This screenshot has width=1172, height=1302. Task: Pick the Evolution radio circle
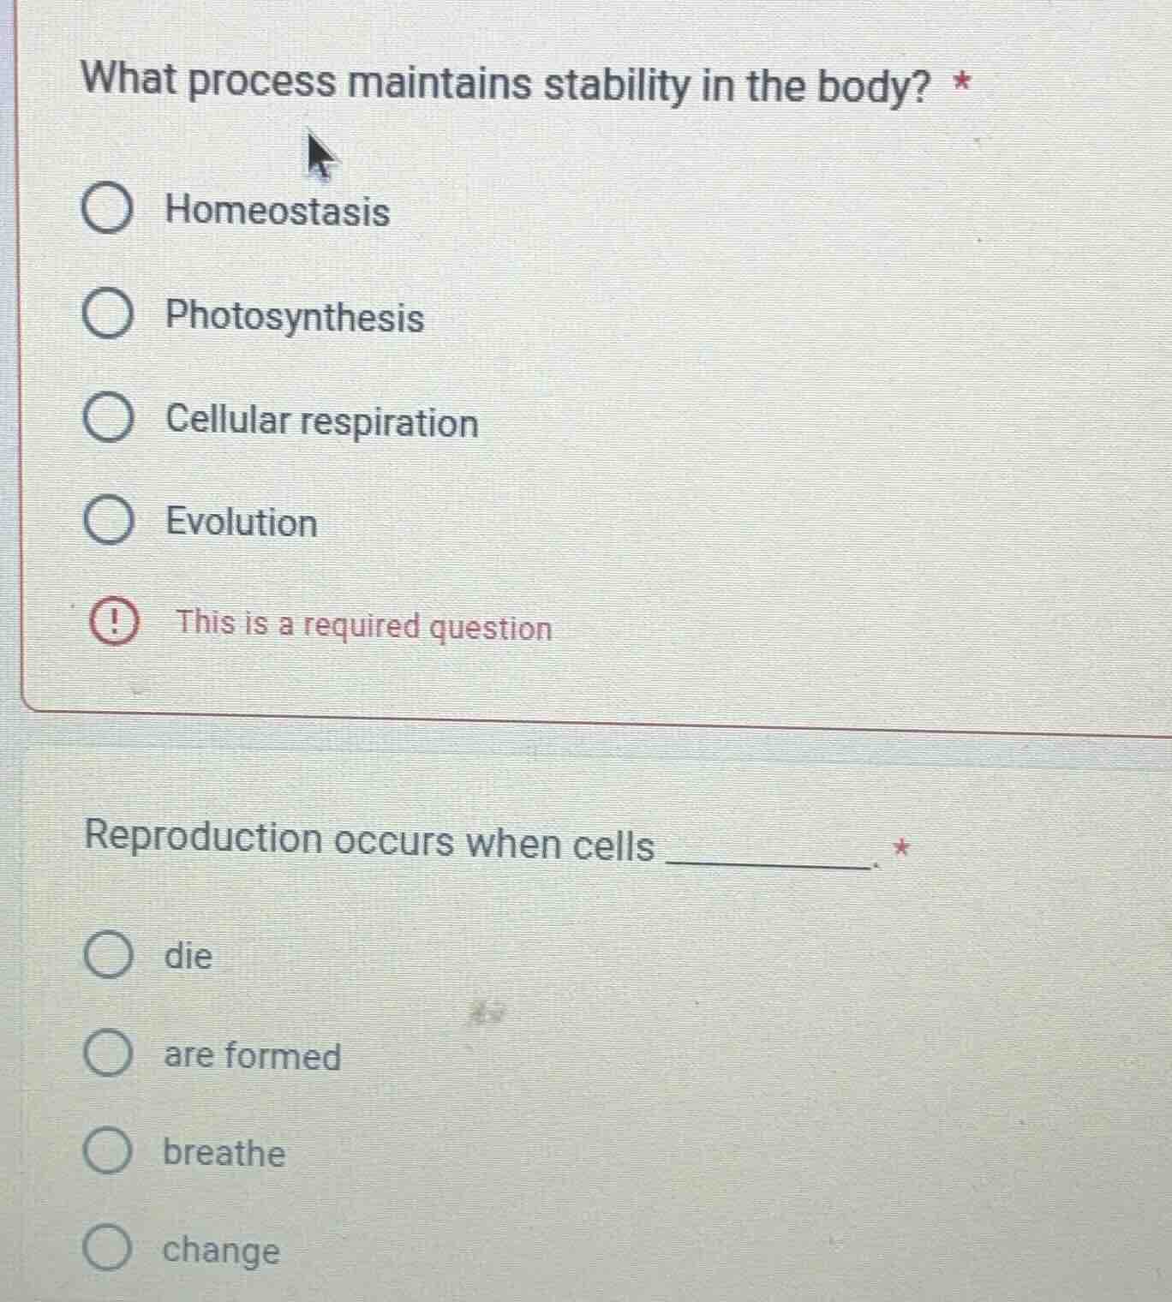click(x=108, y=522)
